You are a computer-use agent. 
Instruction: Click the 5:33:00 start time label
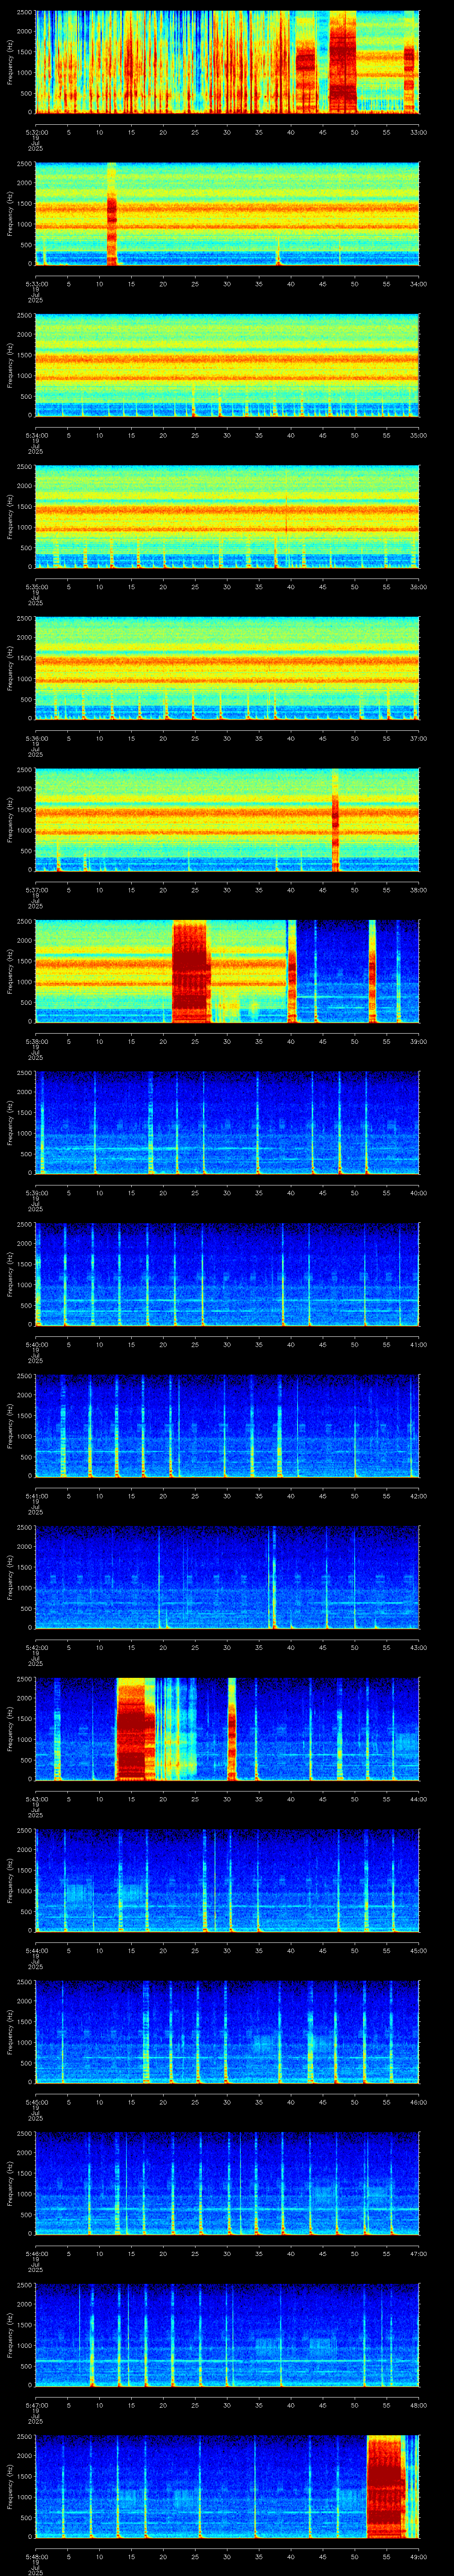[x=37, y=284]
